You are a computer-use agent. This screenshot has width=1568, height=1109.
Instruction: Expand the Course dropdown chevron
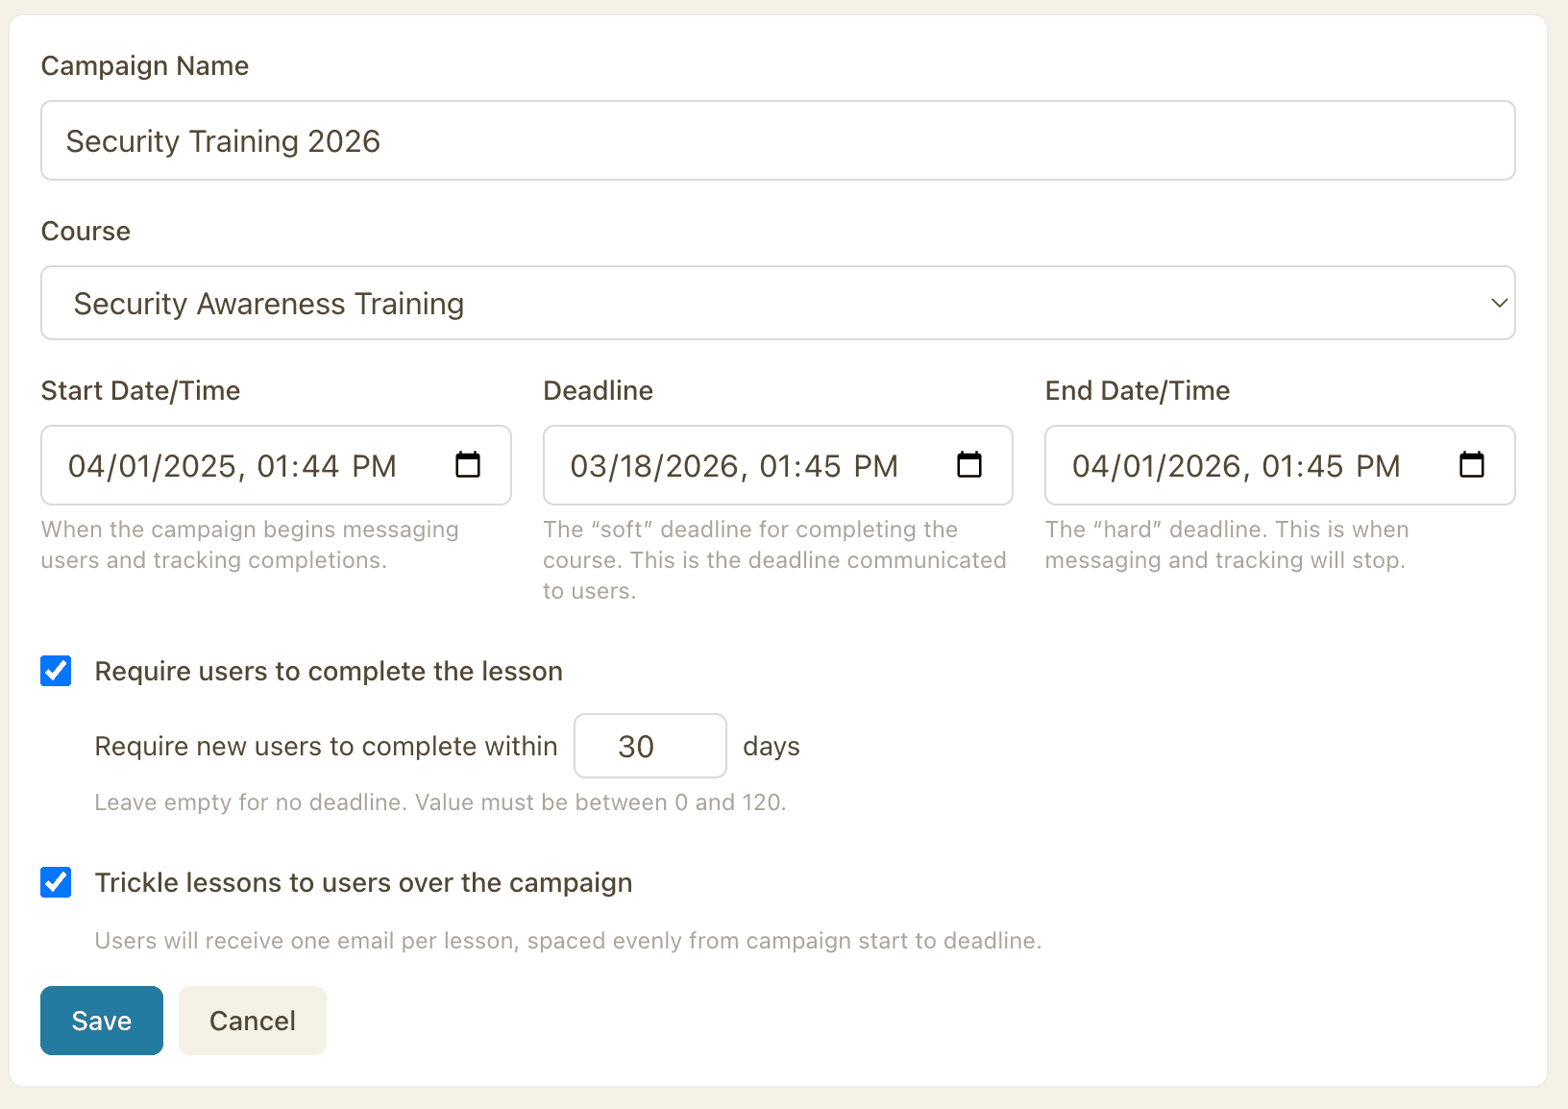1499,303
